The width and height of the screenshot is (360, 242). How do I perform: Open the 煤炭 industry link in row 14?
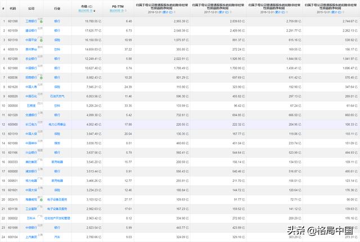coord(57,143)
